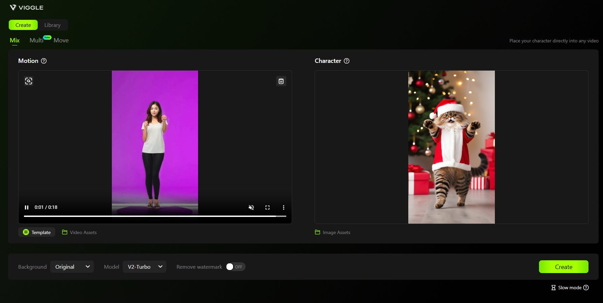Open Video Assets folder
The image size is (603, 303).
[80, 232]
